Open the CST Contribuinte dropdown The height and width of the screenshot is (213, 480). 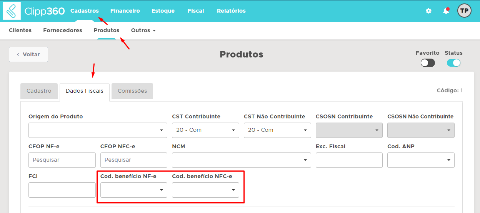pyautogui.click(x=205, y=130)
